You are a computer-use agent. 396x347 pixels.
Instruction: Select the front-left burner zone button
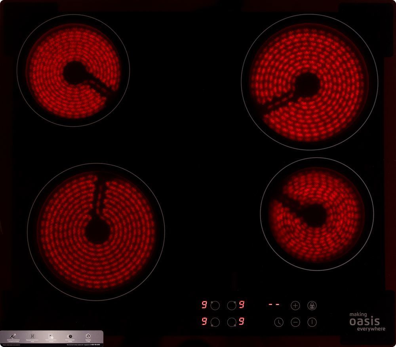[x=215, y=322]
